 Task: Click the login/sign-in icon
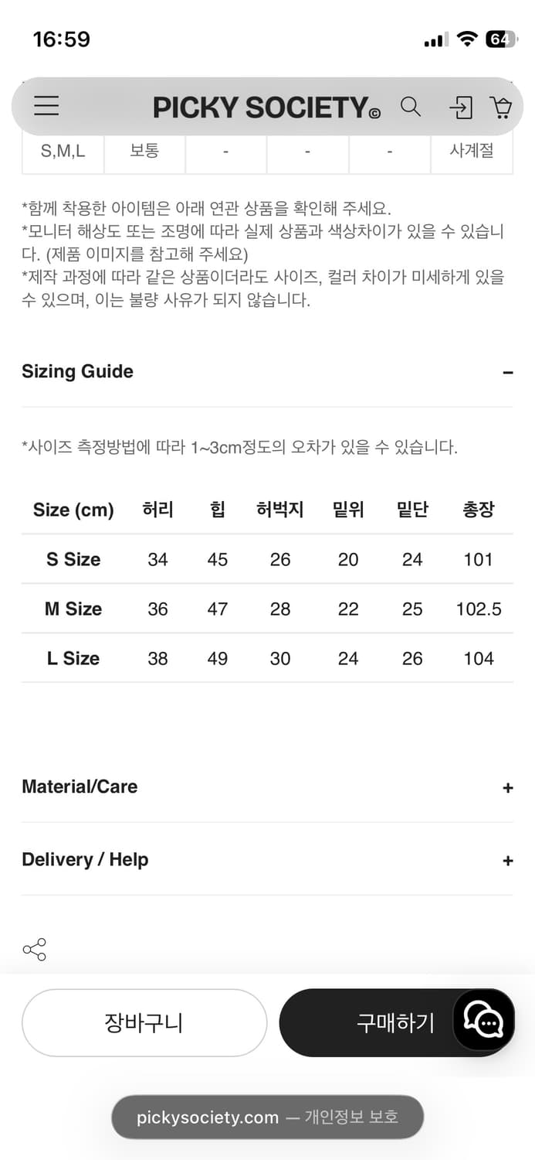coord(460,107)
